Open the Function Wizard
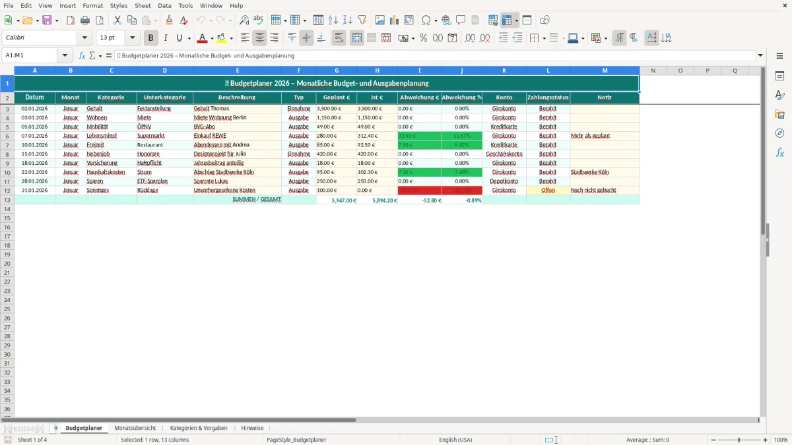This screenshot has height=445, width=792. 82,56
